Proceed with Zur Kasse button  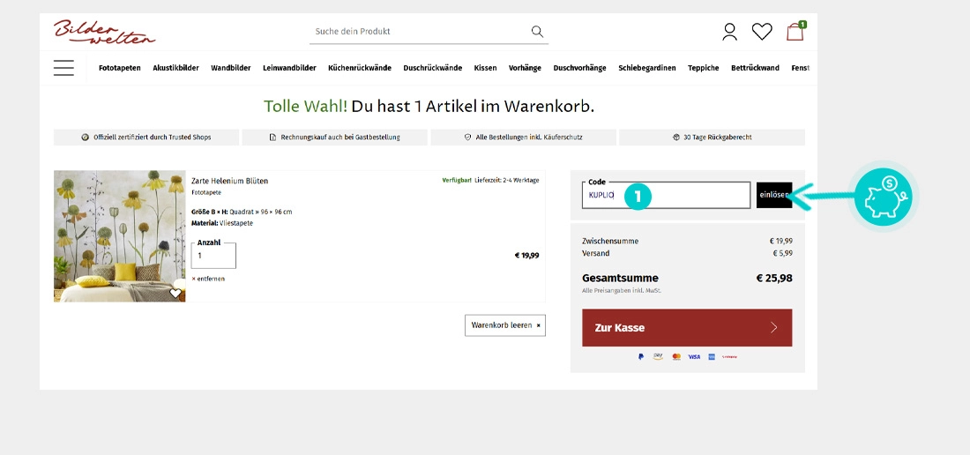[x=687, y=328]
